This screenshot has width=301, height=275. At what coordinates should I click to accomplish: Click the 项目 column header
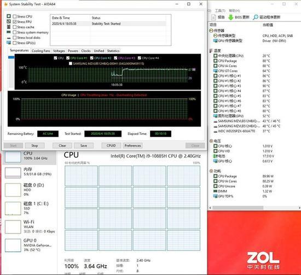point(213,25)
